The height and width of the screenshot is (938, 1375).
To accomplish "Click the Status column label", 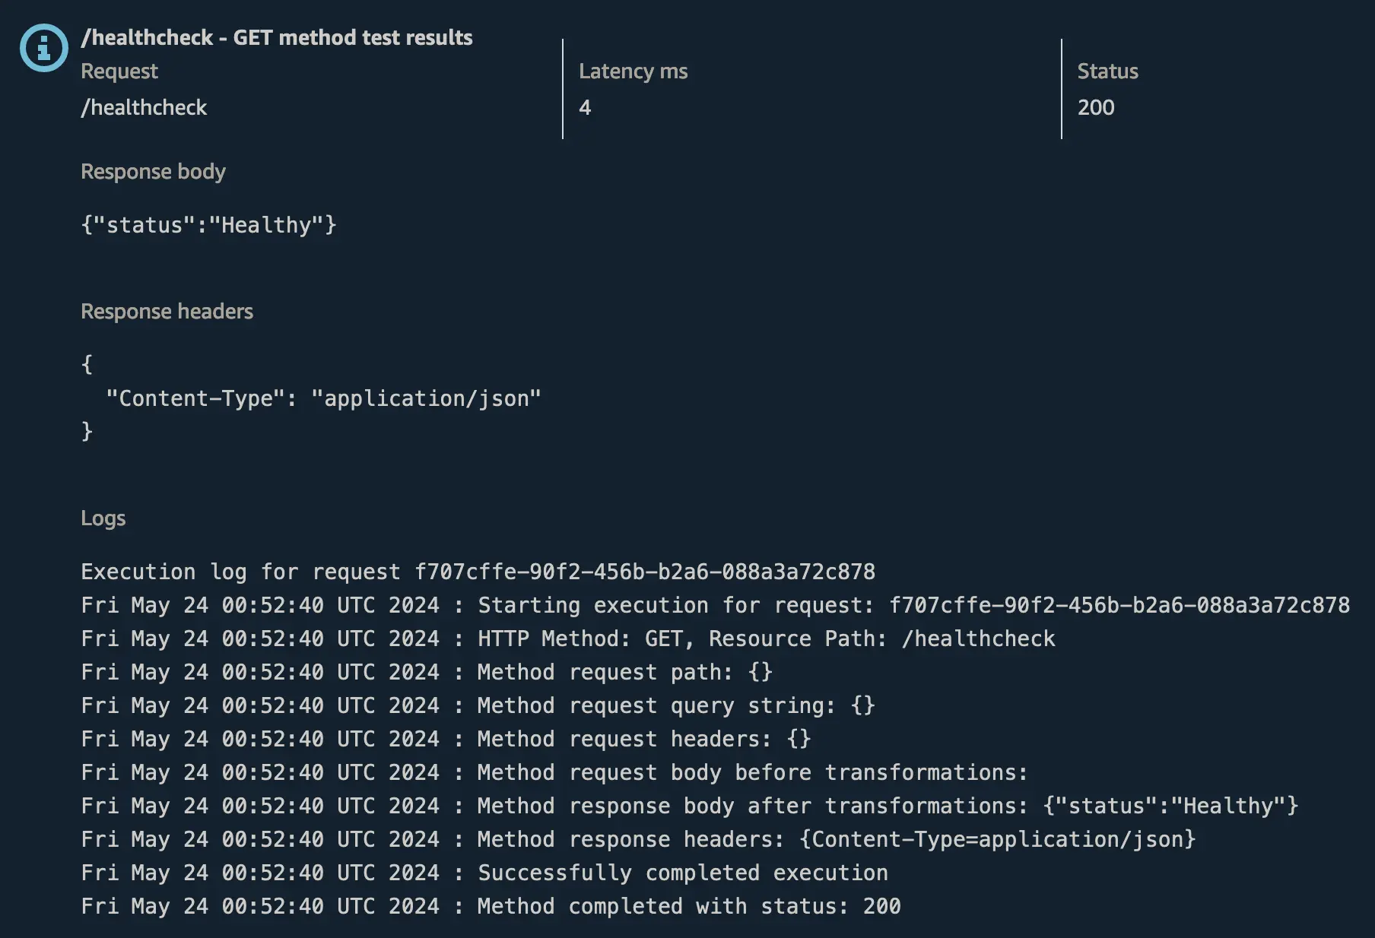I will pos(1107,71).
